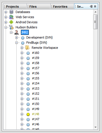Click the blue status ball for build #155
The width and height of the screenshot is (102, 133).
(28, 79)
